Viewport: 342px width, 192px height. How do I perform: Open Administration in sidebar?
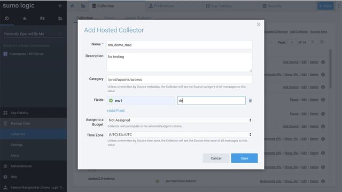click(x=33, y=166)
